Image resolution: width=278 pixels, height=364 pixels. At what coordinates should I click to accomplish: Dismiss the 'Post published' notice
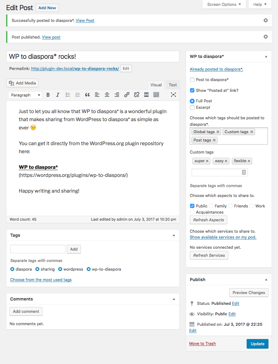coord(266,37)
